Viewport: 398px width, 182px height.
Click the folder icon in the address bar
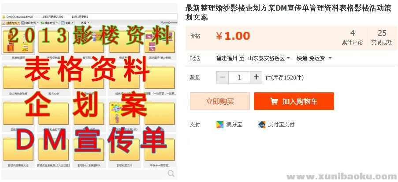(x=4, y=17)
